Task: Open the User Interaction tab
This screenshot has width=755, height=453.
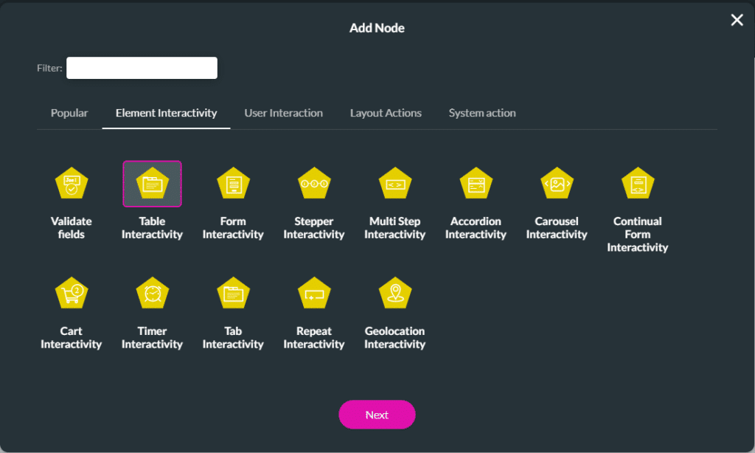Action: [x=283, y=113]
